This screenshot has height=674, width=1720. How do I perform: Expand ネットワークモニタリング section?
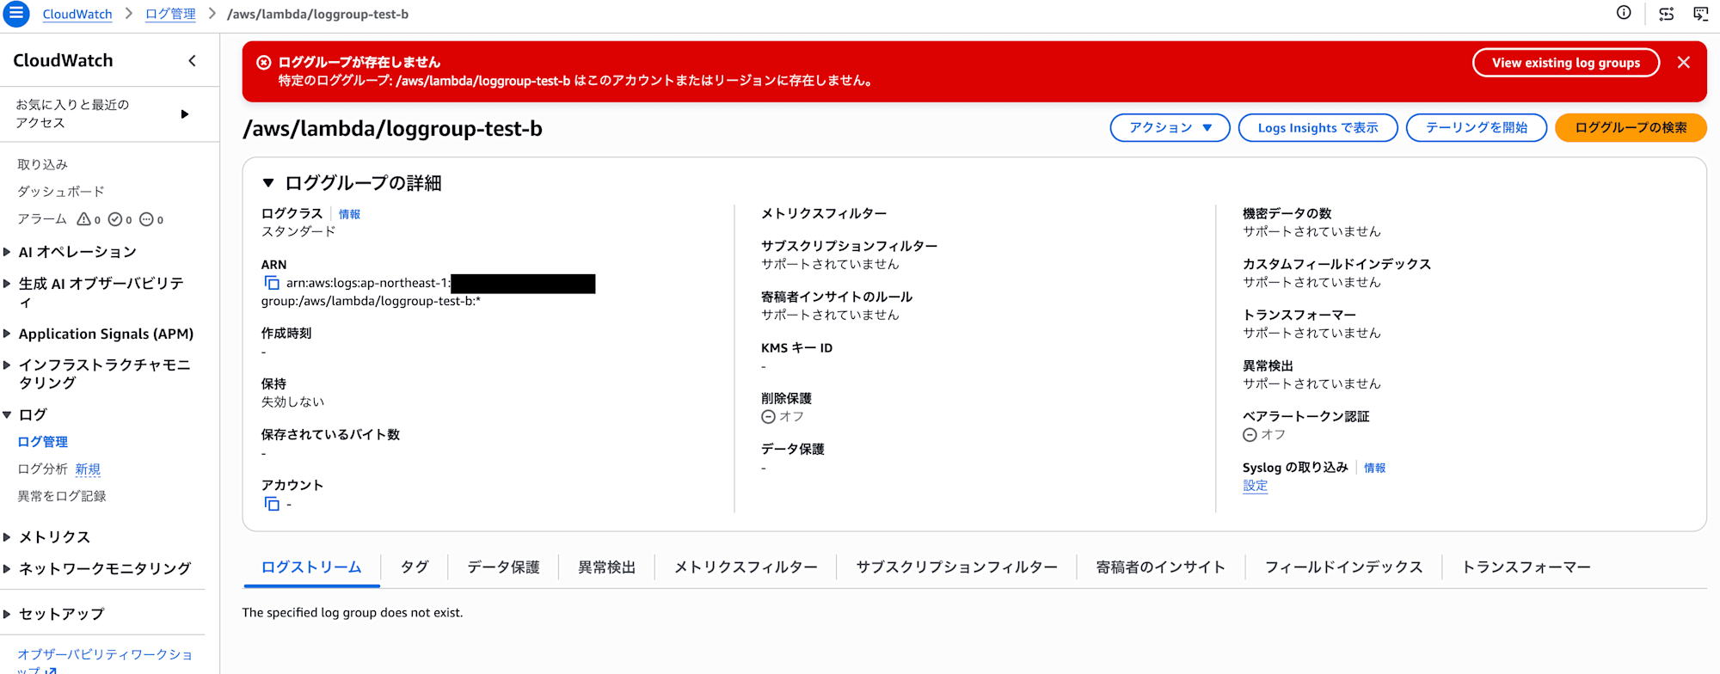tap(7, 568)
